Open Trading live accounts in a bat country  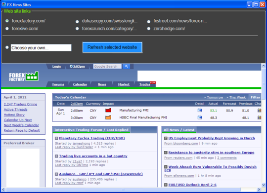pyautogui.click(x=93, y=156)
